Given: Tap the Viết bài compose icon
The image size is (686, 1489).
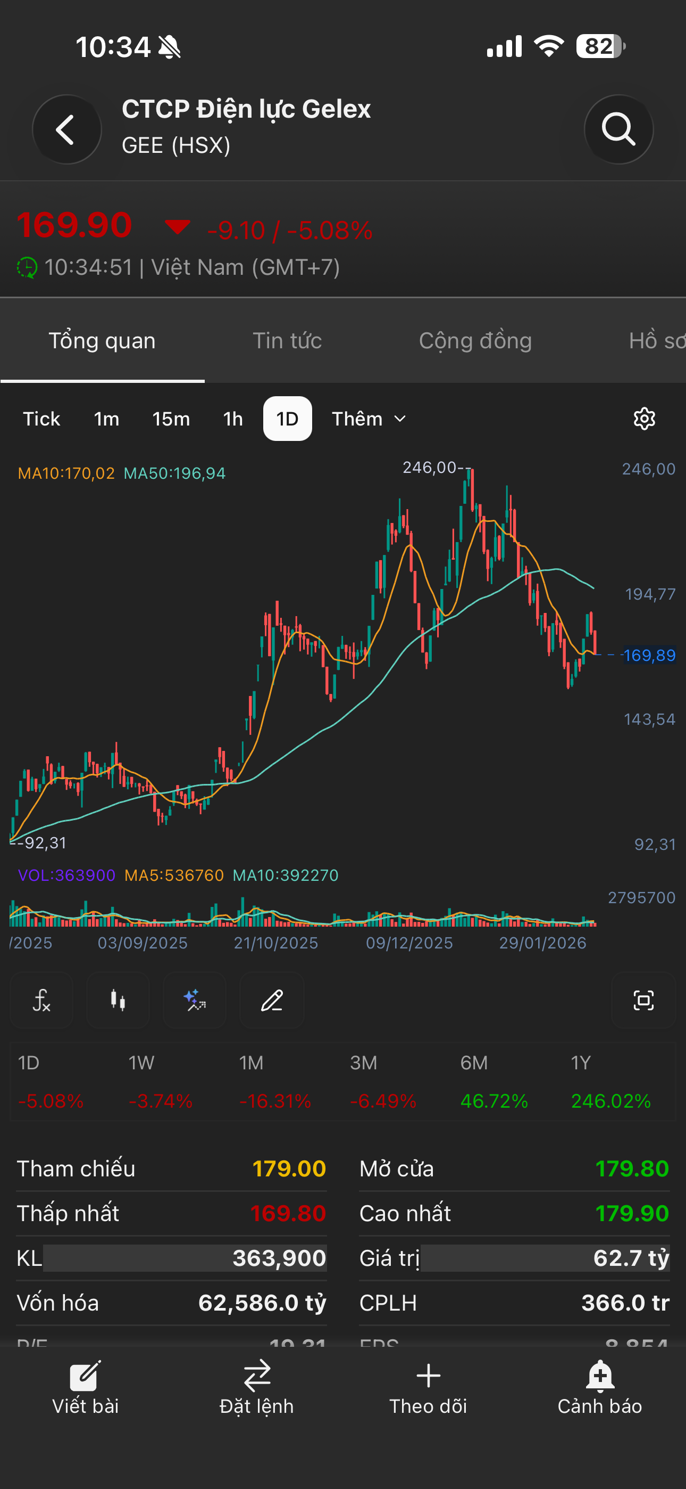Looking at the screenshot, I should point(86,1375).
